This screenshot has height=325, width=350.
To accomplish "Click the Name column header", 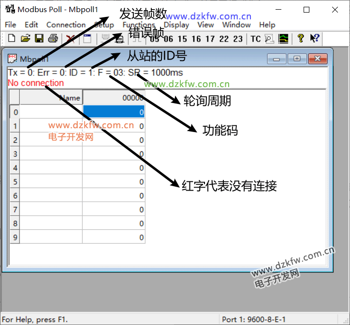I will pos(51,98).
